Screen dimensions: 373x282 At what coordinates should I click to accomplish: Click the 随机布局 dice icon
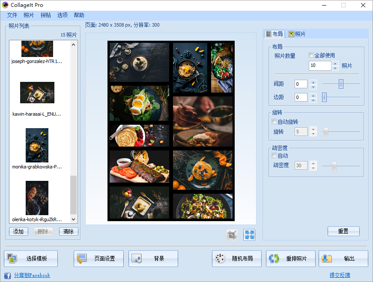(236, 258)
